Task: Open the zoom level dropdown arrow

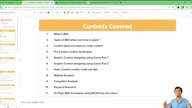Action: [60, 13]
